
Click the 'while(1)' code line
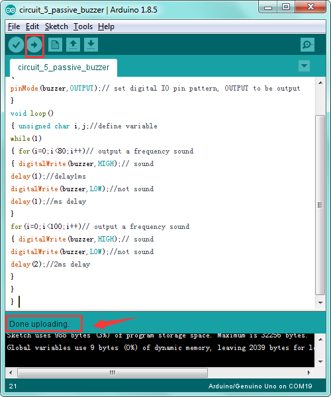[x=26, y=138]
